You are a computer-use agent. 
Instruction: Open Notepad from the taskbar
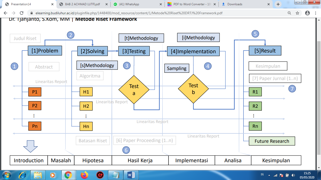coord(115,175)
